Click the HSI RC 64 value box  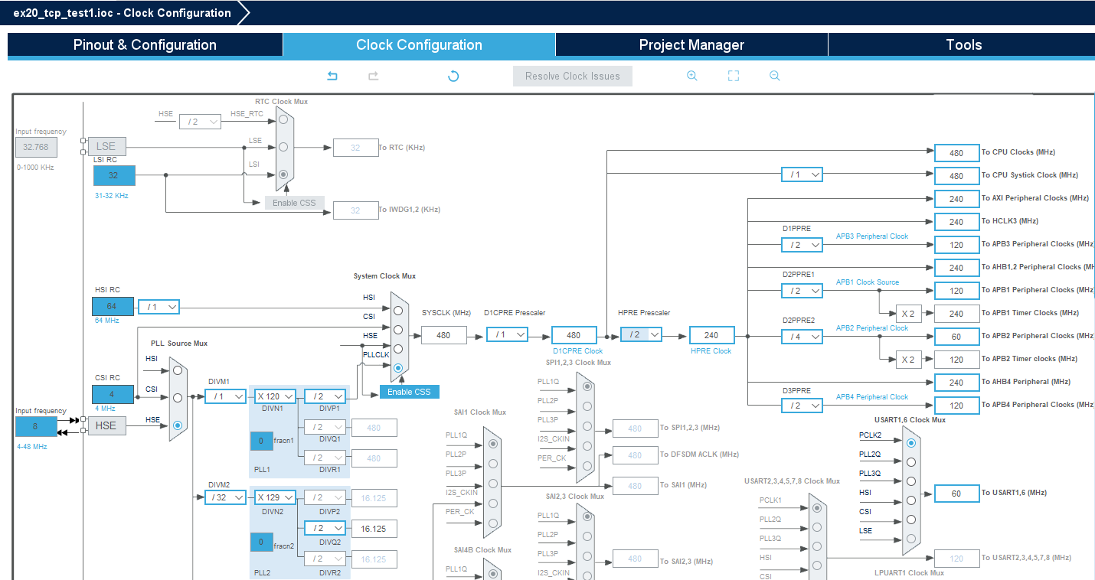tap(113, 306)
